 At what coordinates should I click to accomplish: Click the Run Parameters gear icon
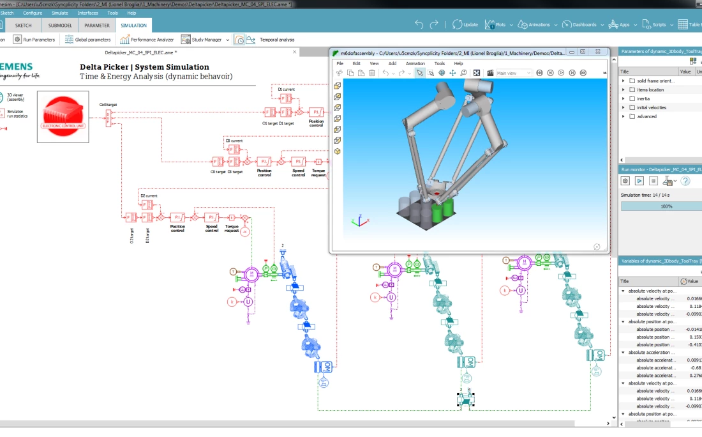[17, 40]
